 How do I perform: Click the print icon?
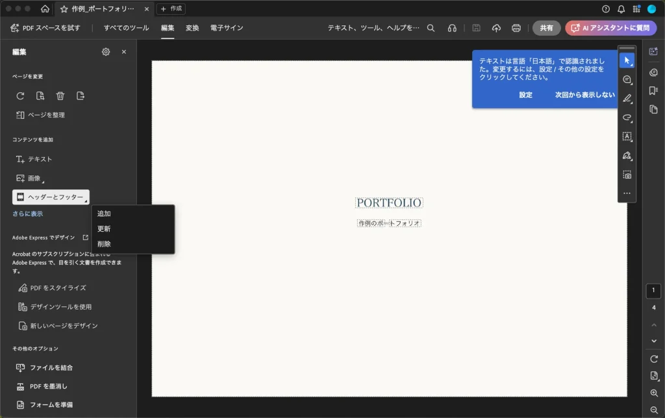click(x=516, y=28)
